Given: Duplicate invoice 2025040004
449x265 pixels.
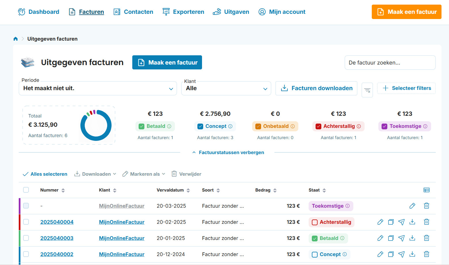Looking at the screenshot, I should click(391, 222).
